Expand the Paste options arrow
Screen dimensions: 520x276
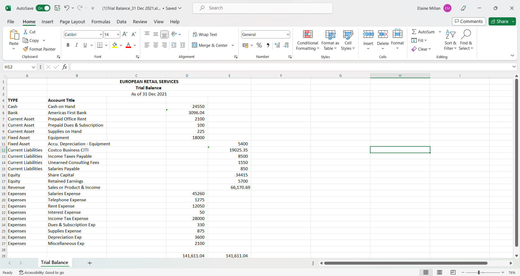pos(14,49)
